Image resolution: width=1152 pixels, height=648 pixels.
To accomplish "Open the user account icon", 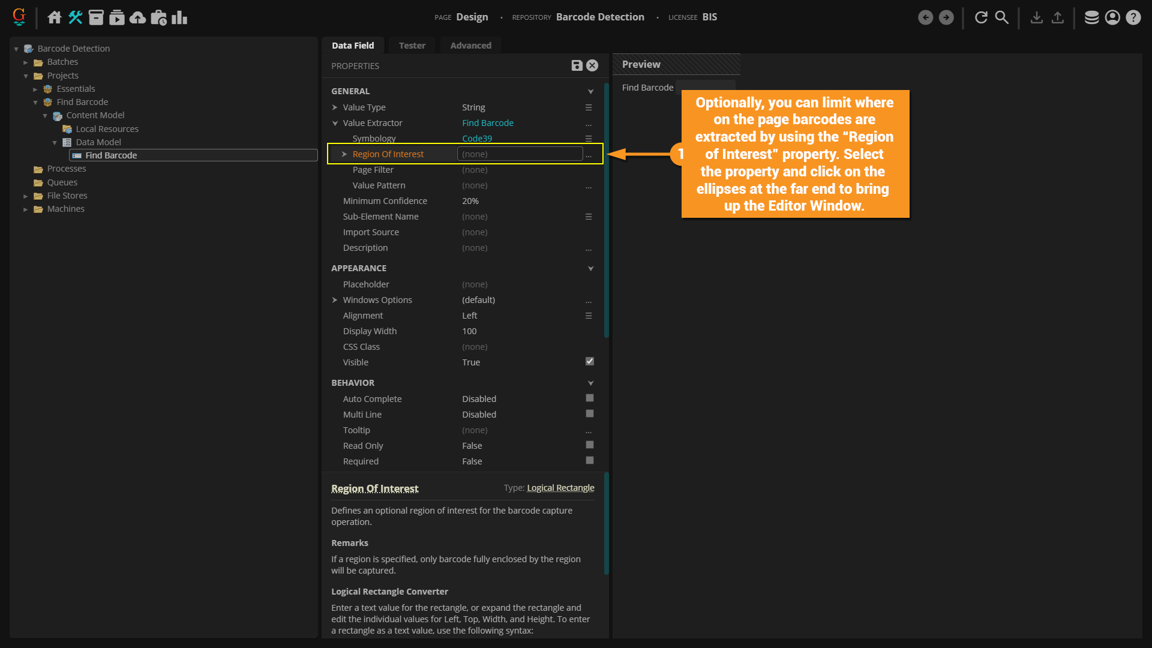I will pyautogui.click(x=1112, y=17).
